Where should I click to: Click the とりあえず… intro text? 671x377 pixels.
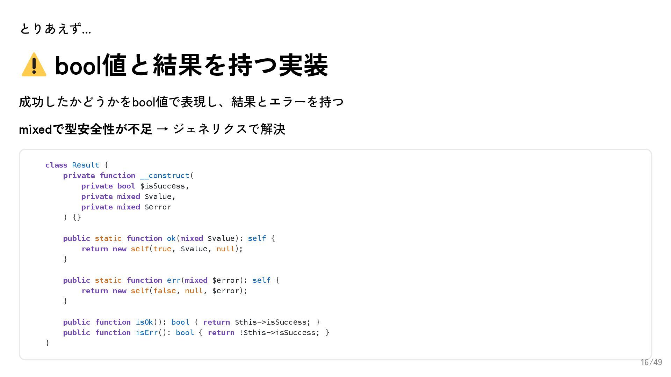[55, 29]
